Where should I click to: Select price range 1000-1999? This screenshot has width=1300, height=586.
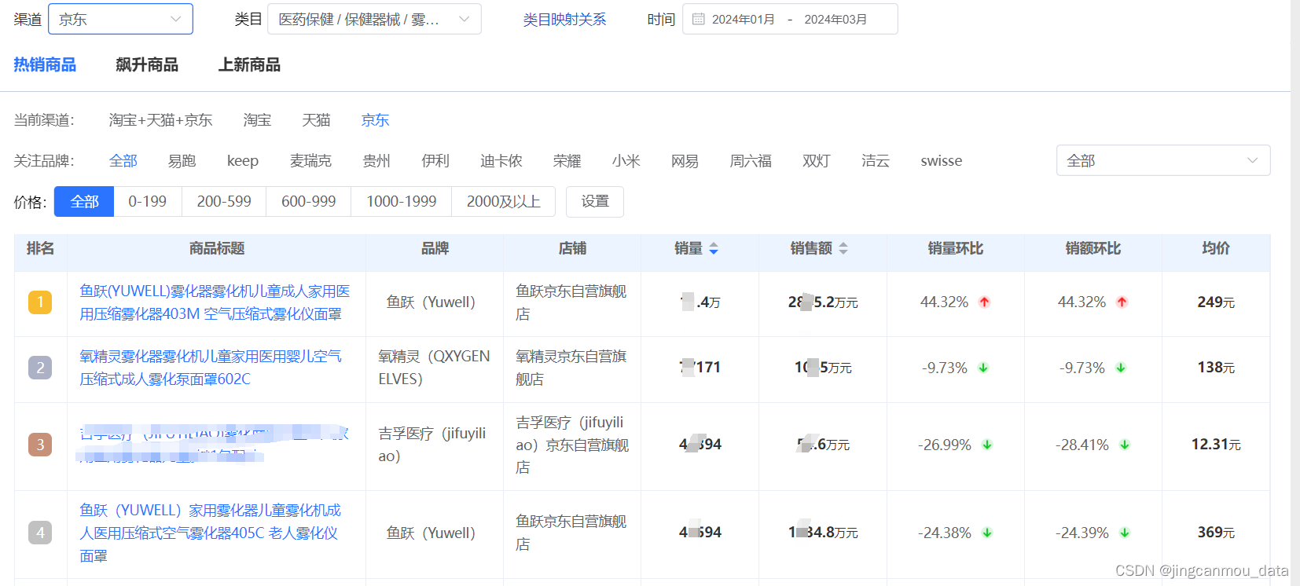tap(402, 201)
